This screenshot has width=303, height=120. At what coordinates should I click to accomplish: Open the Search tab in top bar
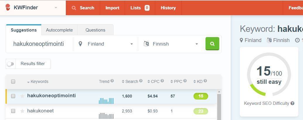(x=83, y=8)
